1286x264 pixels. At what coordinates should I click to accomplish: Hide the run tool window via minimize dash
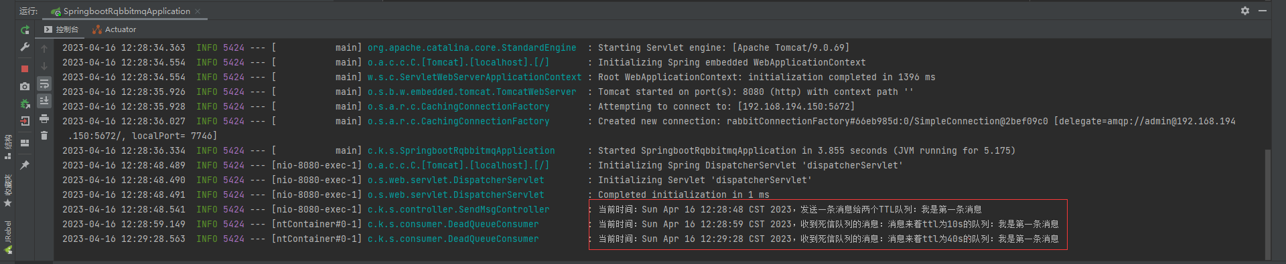[1262, 11]
